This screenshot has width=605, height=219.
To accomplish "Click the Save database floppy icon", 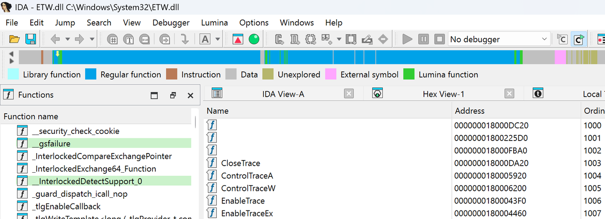I will point(30,39).
